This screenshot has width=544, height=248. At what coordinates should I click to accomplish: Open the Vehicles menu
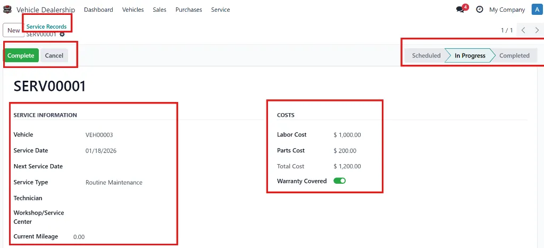pos(133,10)
